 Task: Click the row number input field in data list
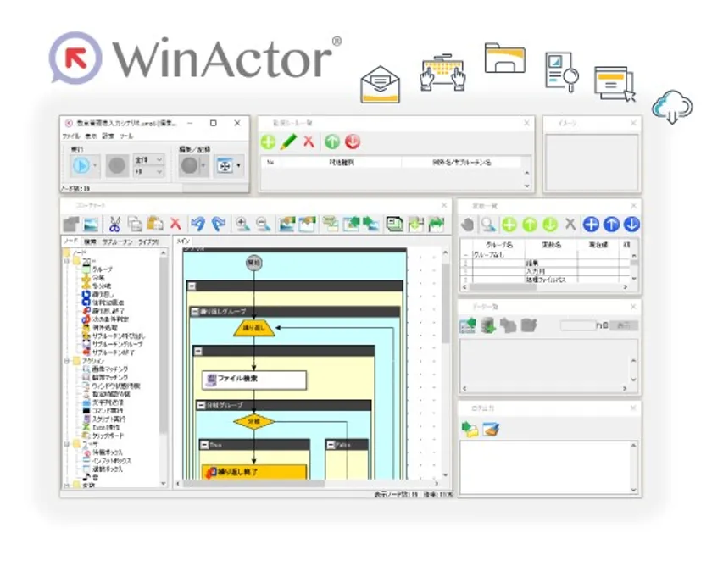pos(578,325)
